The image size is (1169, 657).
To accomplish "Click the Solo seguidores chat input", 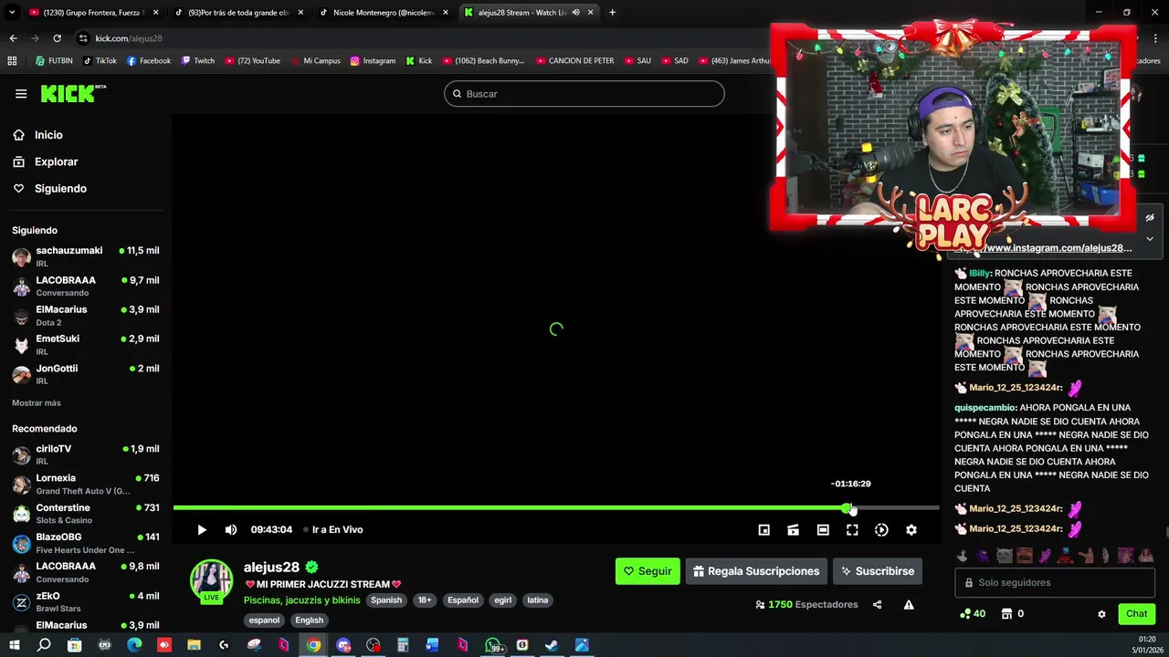I will (1055, 582).
